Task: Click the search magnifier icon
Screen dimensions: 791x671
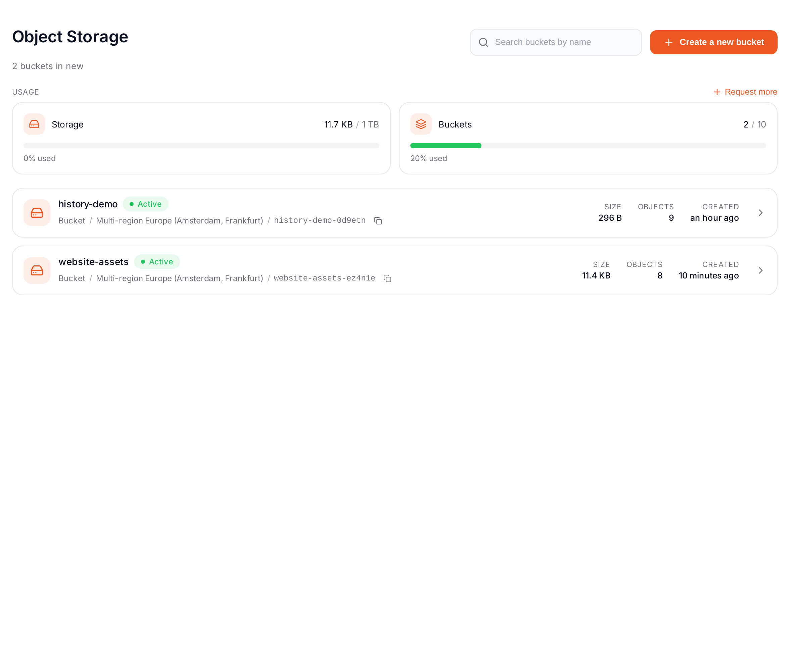Action: point(483,42)
